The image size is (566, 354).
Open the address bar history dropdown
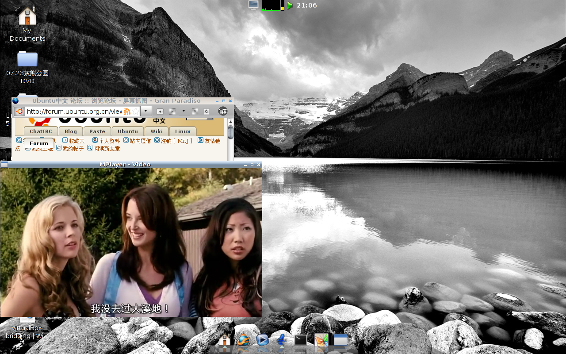[146, 111]
